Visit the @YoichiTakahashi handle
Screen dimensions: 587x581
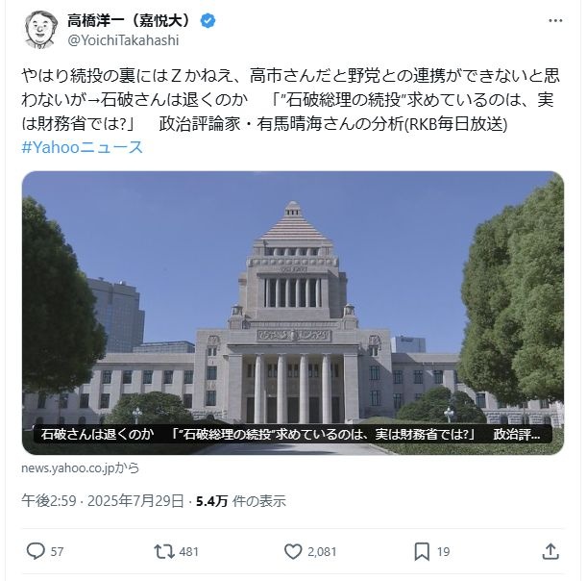tap(124, 40)
